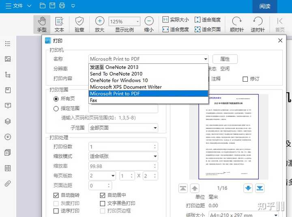
Task: Rotate page 顺时针 clockwise
Action: [237, 24]
